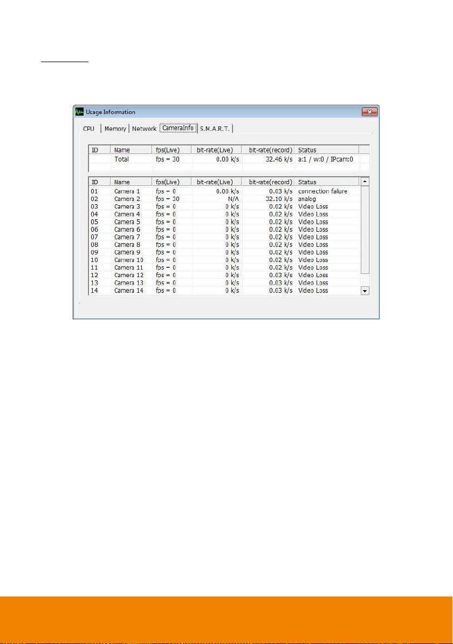Select Camera 11 row

coord(225,267)
